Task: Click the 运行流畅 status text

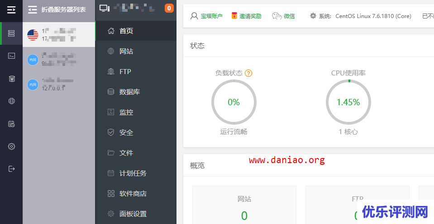Action: pos(234,132)
